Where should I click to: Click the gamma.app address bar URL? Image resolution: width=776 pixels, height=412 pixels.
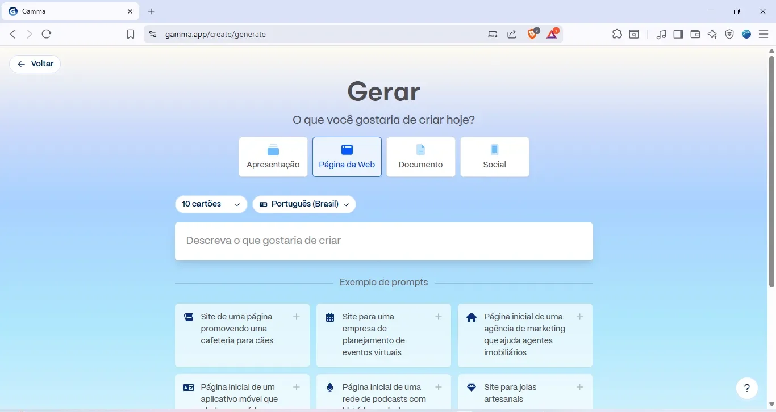click(215, 34)
